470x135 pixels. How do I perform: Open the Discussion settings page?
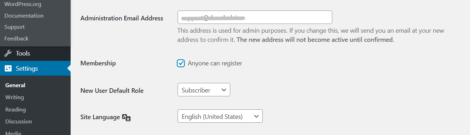click(x=18, y=121)
